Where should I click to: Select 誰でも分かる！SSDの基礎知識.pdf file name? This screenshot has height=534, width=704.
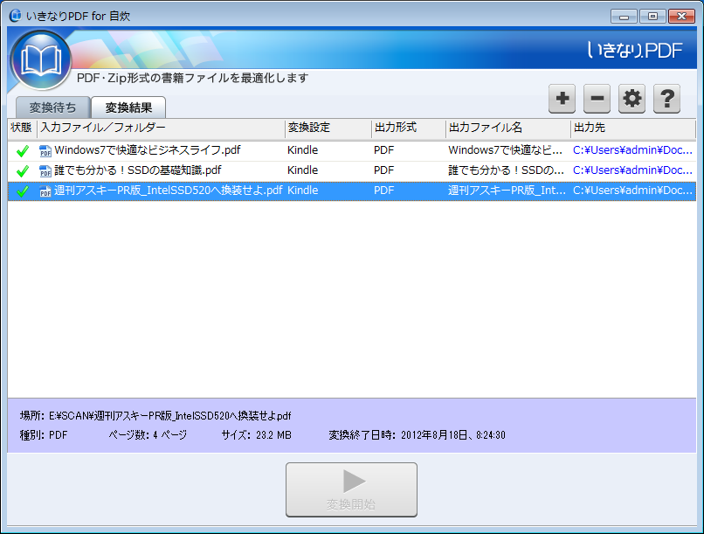[x=138, y=170]
